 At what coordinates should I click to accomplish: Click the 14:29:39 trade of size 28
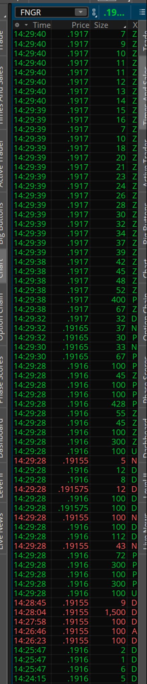click(75, 205)
